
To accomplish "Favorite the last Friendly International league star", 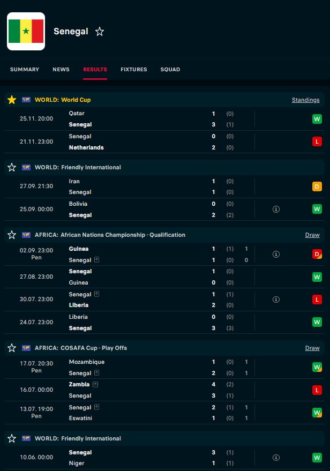I will tap(12, 438).
